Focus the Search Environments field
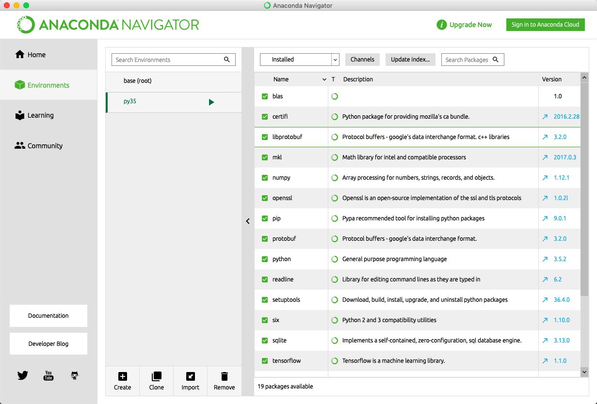The height and width of the screenshot is (404, 597). (174, 60)
